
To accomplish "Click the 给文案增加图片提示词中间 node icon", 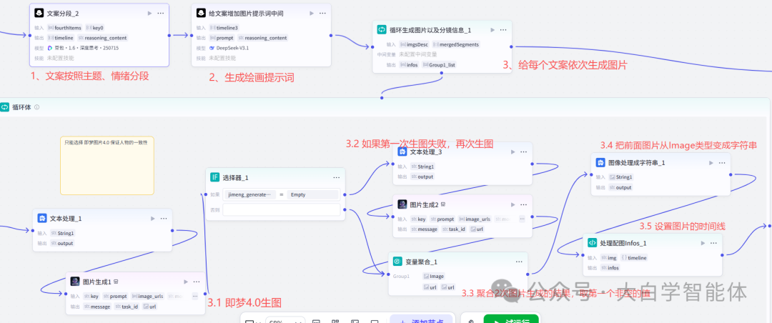I will click(x=200, y=14).
